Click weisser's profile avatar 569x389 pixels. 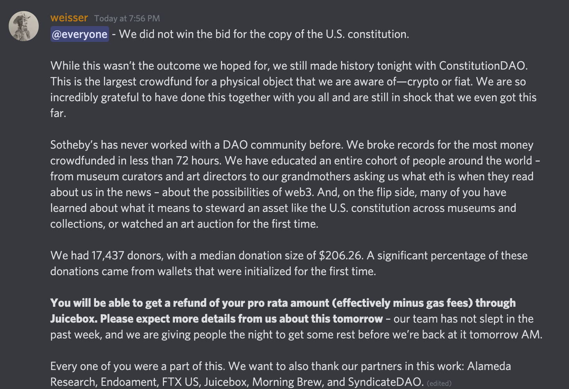[24, 26]
